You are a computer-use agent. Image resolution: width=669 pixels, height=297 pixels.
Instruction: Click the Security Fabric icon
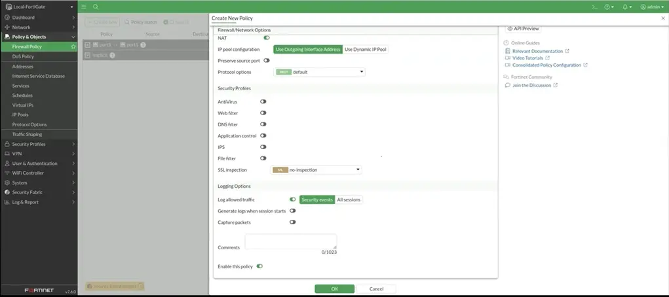coord(7,192)
